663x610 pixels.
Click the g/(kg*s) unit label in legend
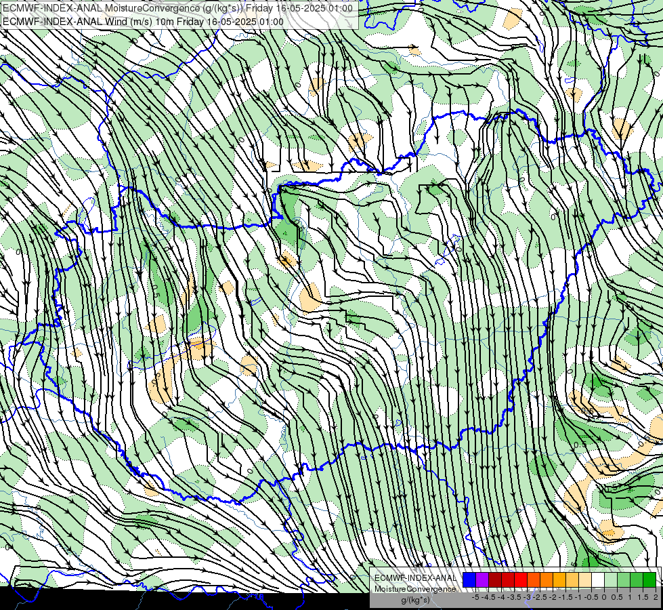click(x=415, y=600)
